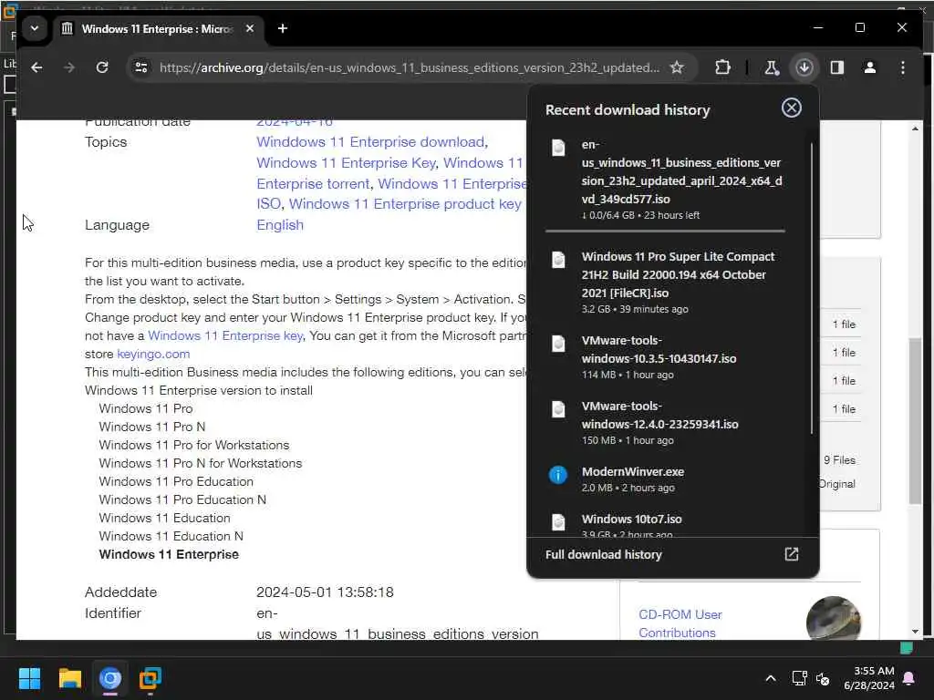Image resolution: width=934 pixels, height=700 pixels.
Task: Click the English language link
Action: (x=280, y=225)
